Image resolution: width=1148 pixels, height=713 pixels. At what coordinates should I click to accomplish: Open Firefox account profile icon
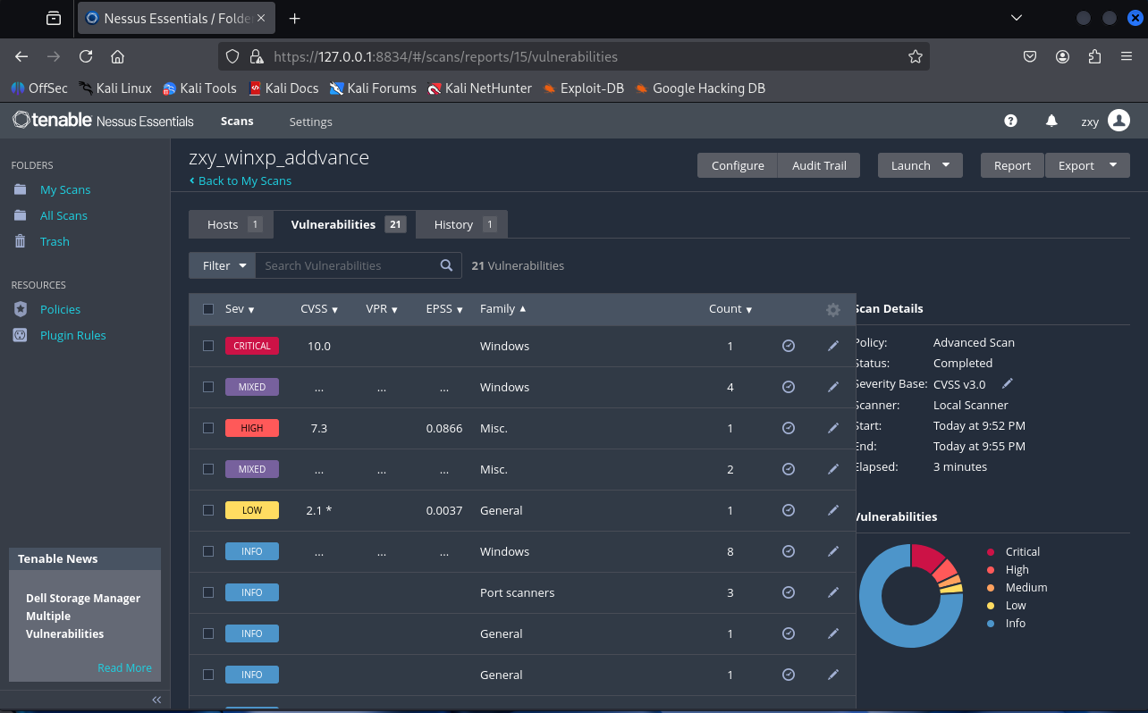coord(1062,56)
